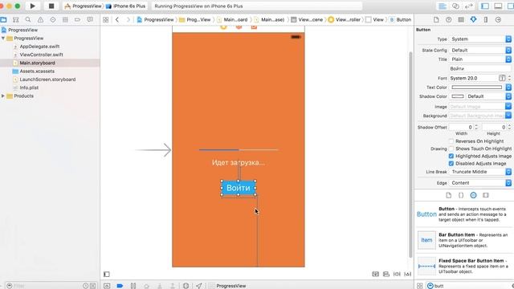
Task: Open the button Type dropdown
Action: (480, 39)
